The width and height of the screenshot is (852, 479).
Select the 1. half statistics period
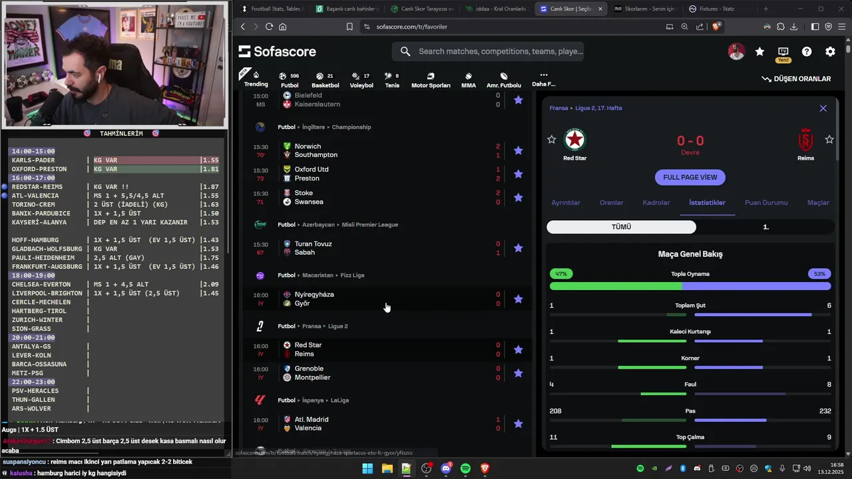765,227
